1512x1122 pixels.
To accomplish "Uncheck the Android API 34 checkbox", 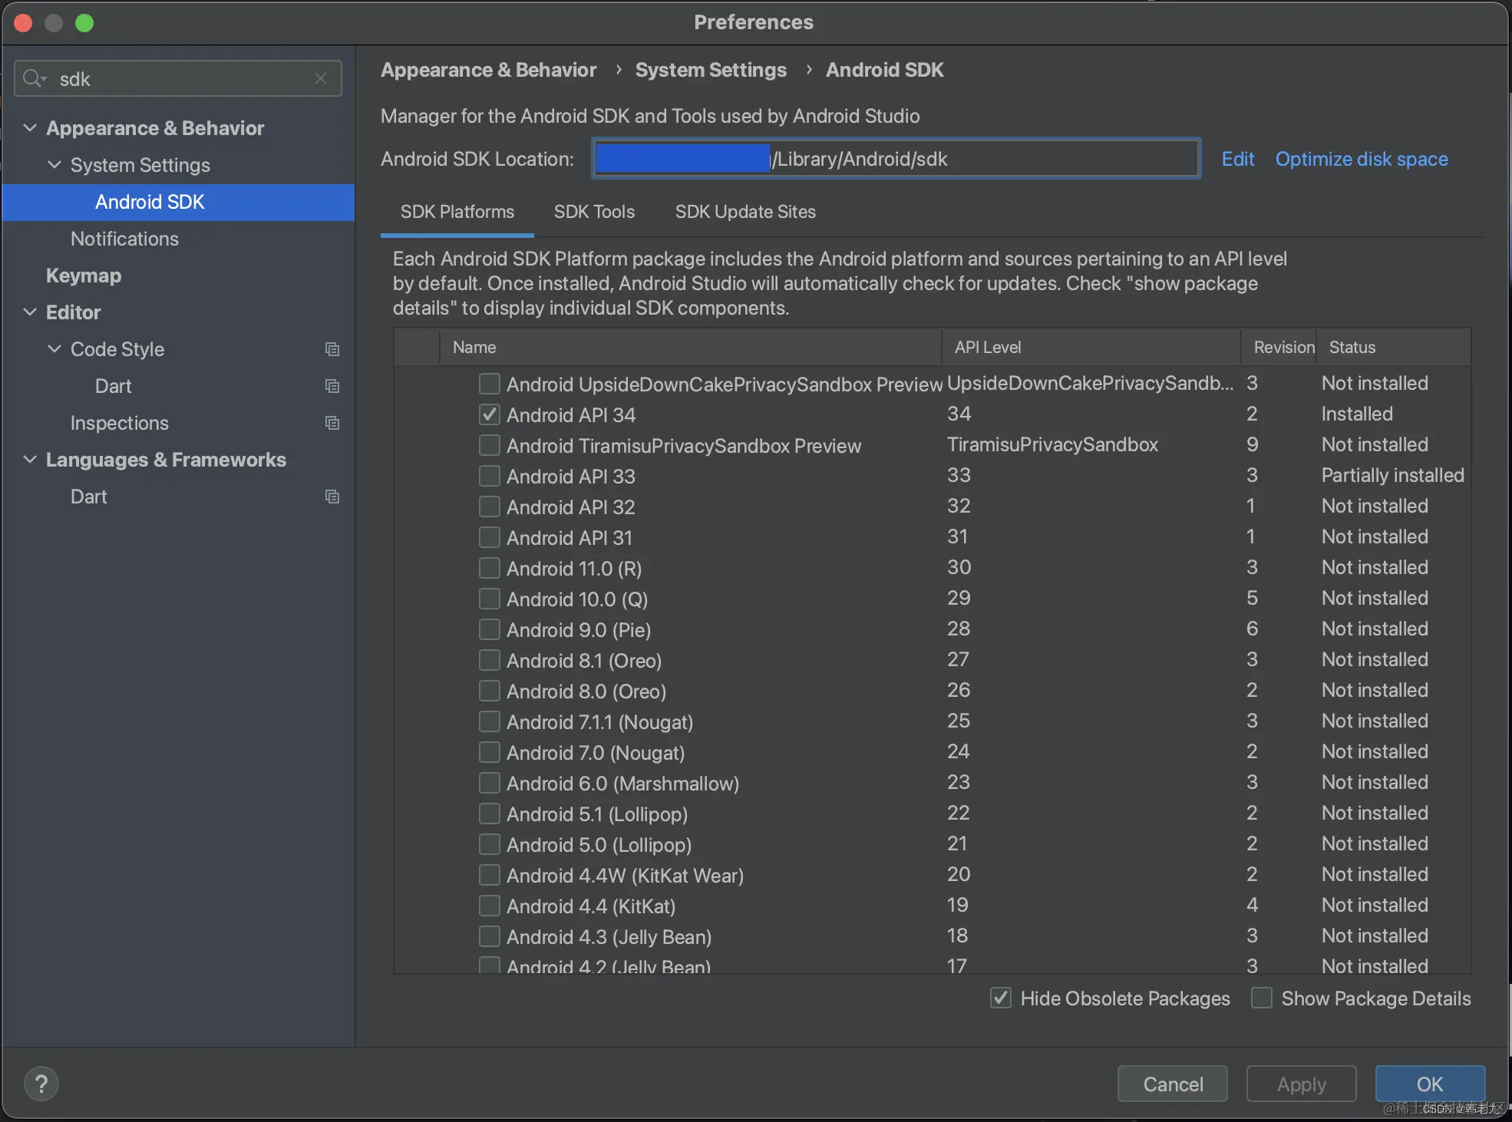I will click(490, 414).
